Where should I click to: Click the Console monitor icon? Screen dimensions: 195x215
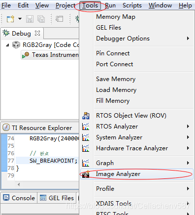click(x=6, y=198)
